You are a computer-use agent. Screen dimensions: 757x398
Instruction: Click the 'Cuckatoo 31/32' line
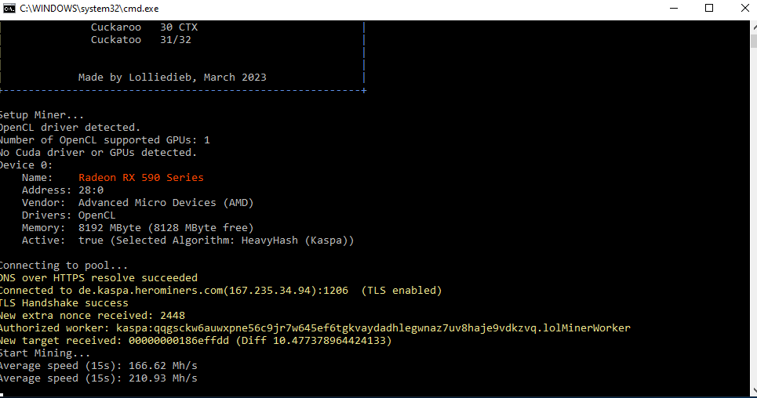pyautogui.click(x=140, y=39)
